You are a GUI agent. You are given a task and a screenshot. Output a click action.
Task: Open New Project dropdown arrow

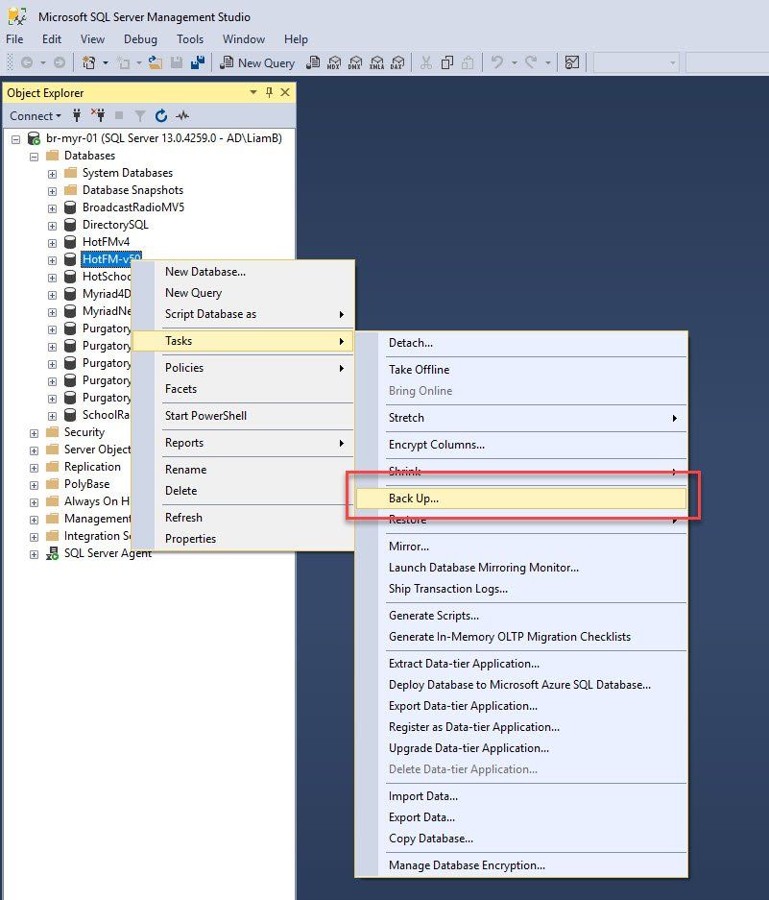click(106, 62)
